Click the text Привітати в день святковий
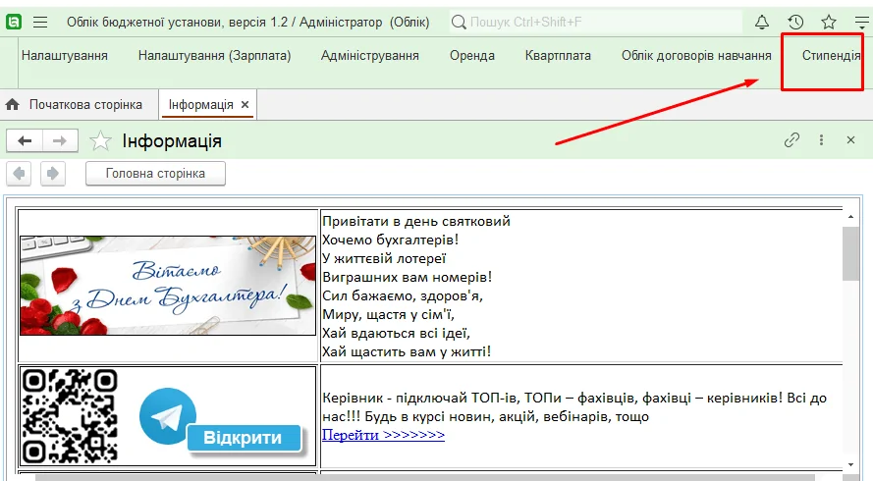This screenshot has width=873, height=481. pyautogui.click(x=416, y=221)
